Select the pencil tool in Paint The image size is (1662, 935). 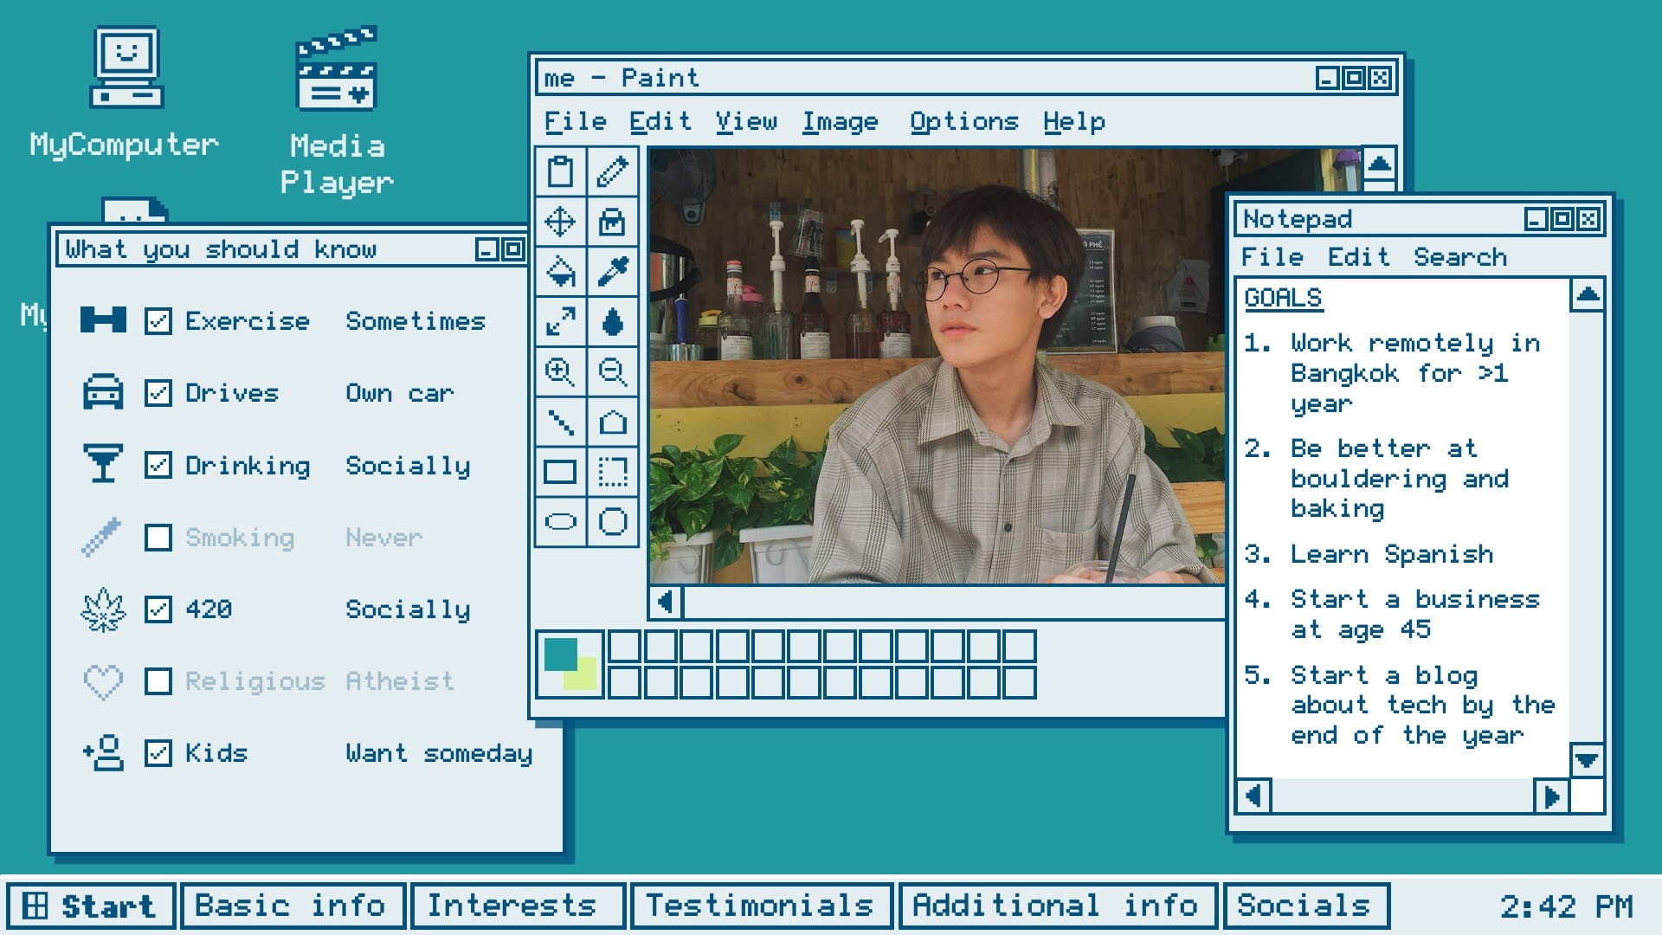tap(613, 171)
